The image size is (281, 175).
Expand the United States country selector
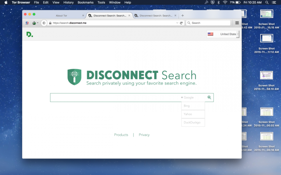click(x=223, y=34)
